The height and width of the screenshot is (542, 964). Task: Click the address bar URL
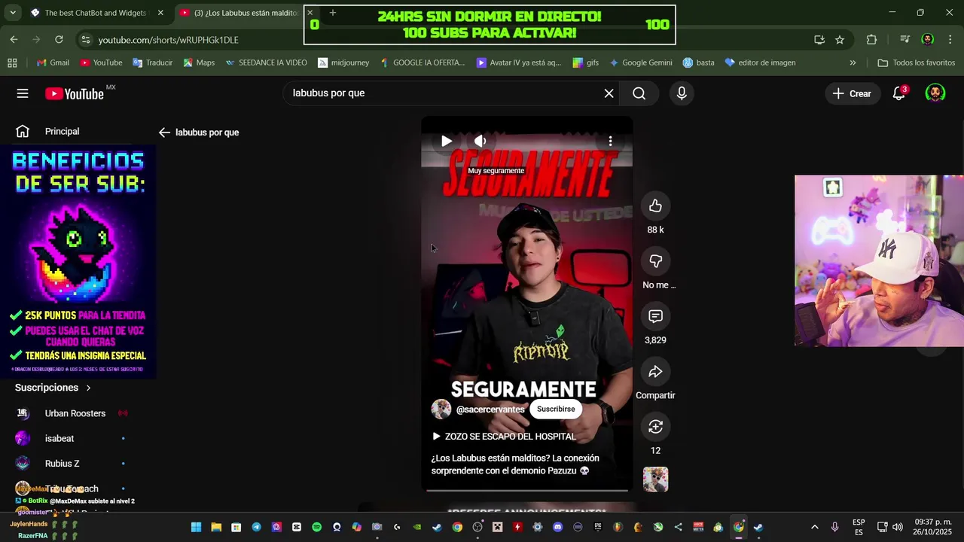[x=168, y=40]
